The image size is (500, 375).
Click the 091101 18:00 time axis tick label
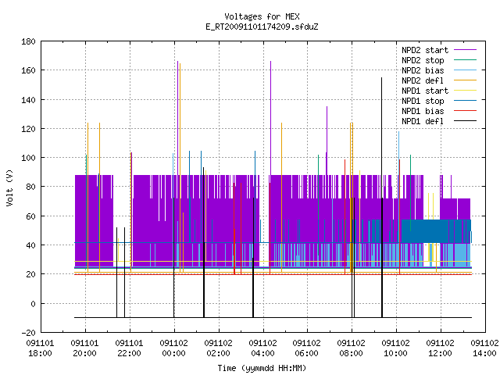point(40,348)
